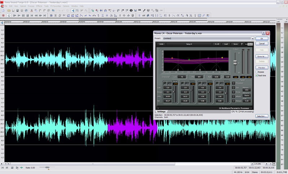288x174 pixels.
Task: Click the black circular info icon in the toolbar
Action: click(131, 11)
